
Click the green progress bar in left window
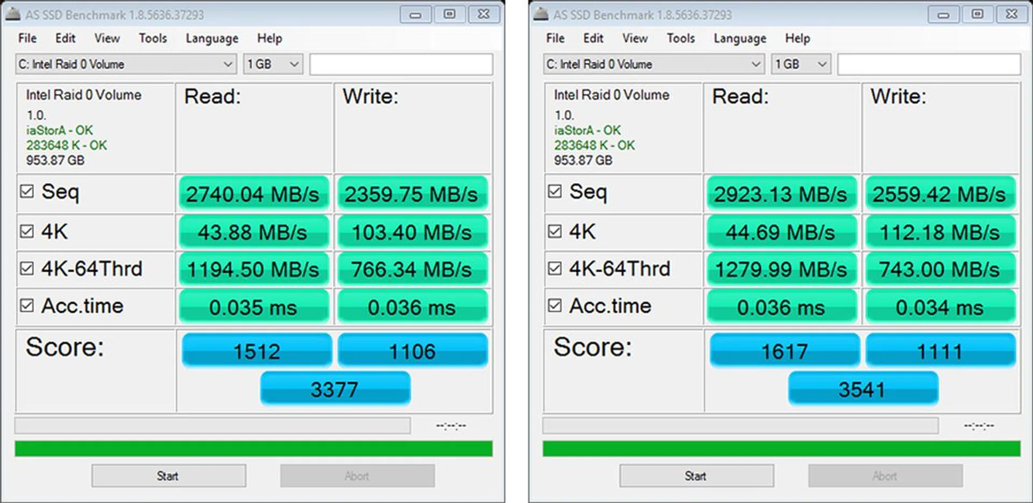[253, 449]
